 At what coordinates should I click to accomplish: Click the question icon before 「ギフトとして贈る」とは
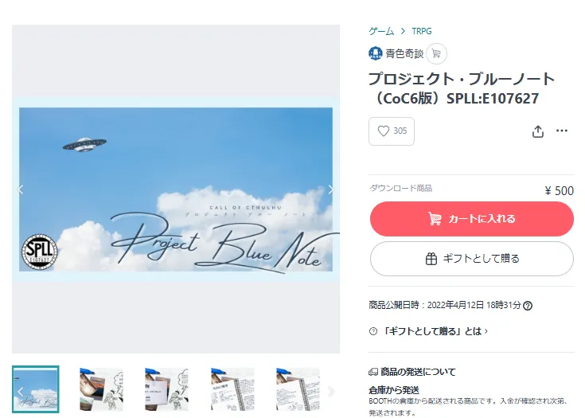pos(373,331)
